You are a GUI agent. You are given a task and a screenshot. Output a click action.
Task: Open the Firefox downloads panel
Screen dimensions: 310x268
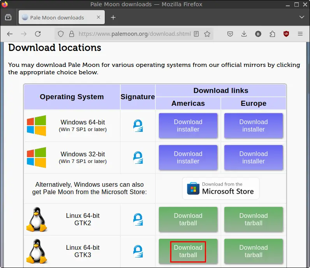[x=244, y=34]
